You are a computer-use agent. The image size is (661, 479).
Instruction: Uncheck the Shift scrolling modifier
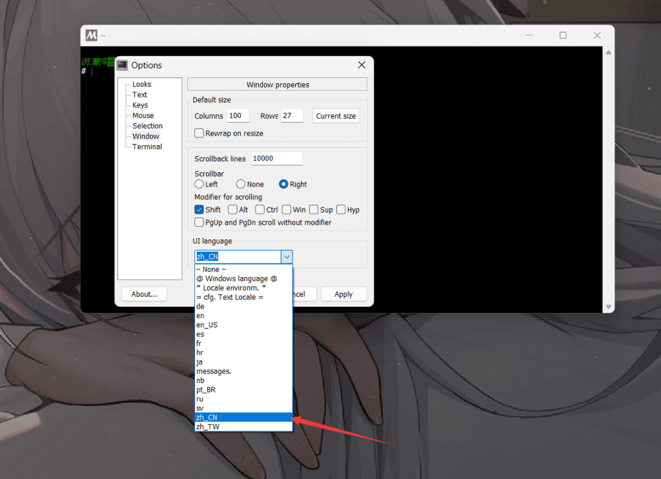[199, 209]
